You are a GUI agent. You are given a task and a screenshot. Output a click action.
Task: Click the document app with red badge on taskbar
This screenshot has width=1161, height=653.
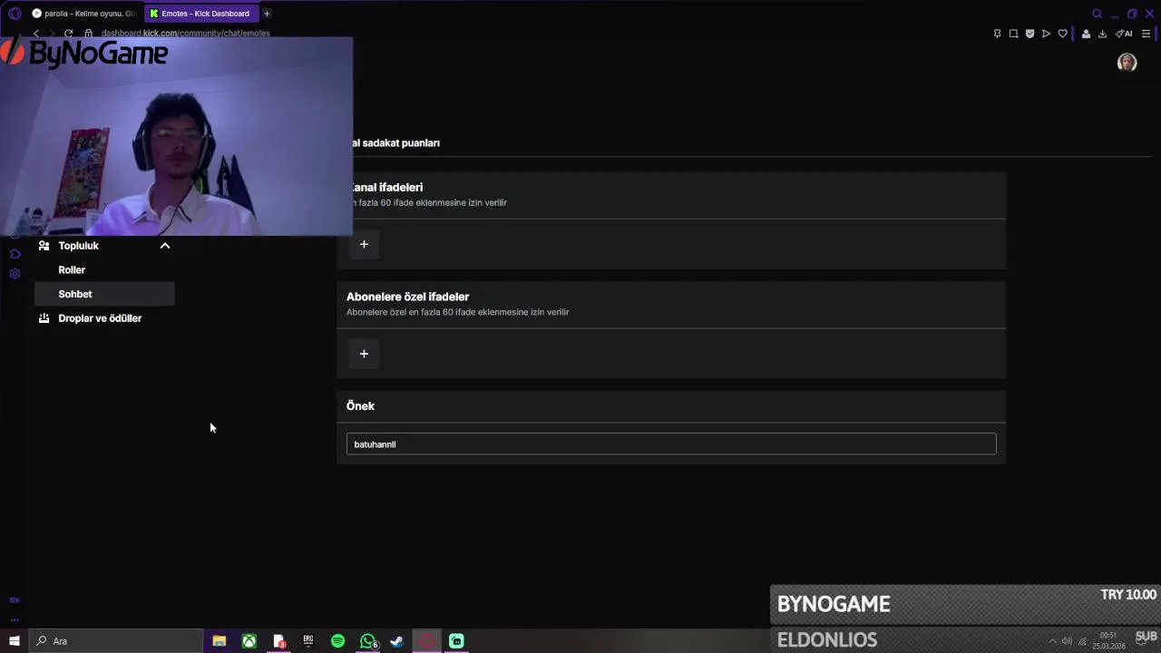click(x=278, y=641)
